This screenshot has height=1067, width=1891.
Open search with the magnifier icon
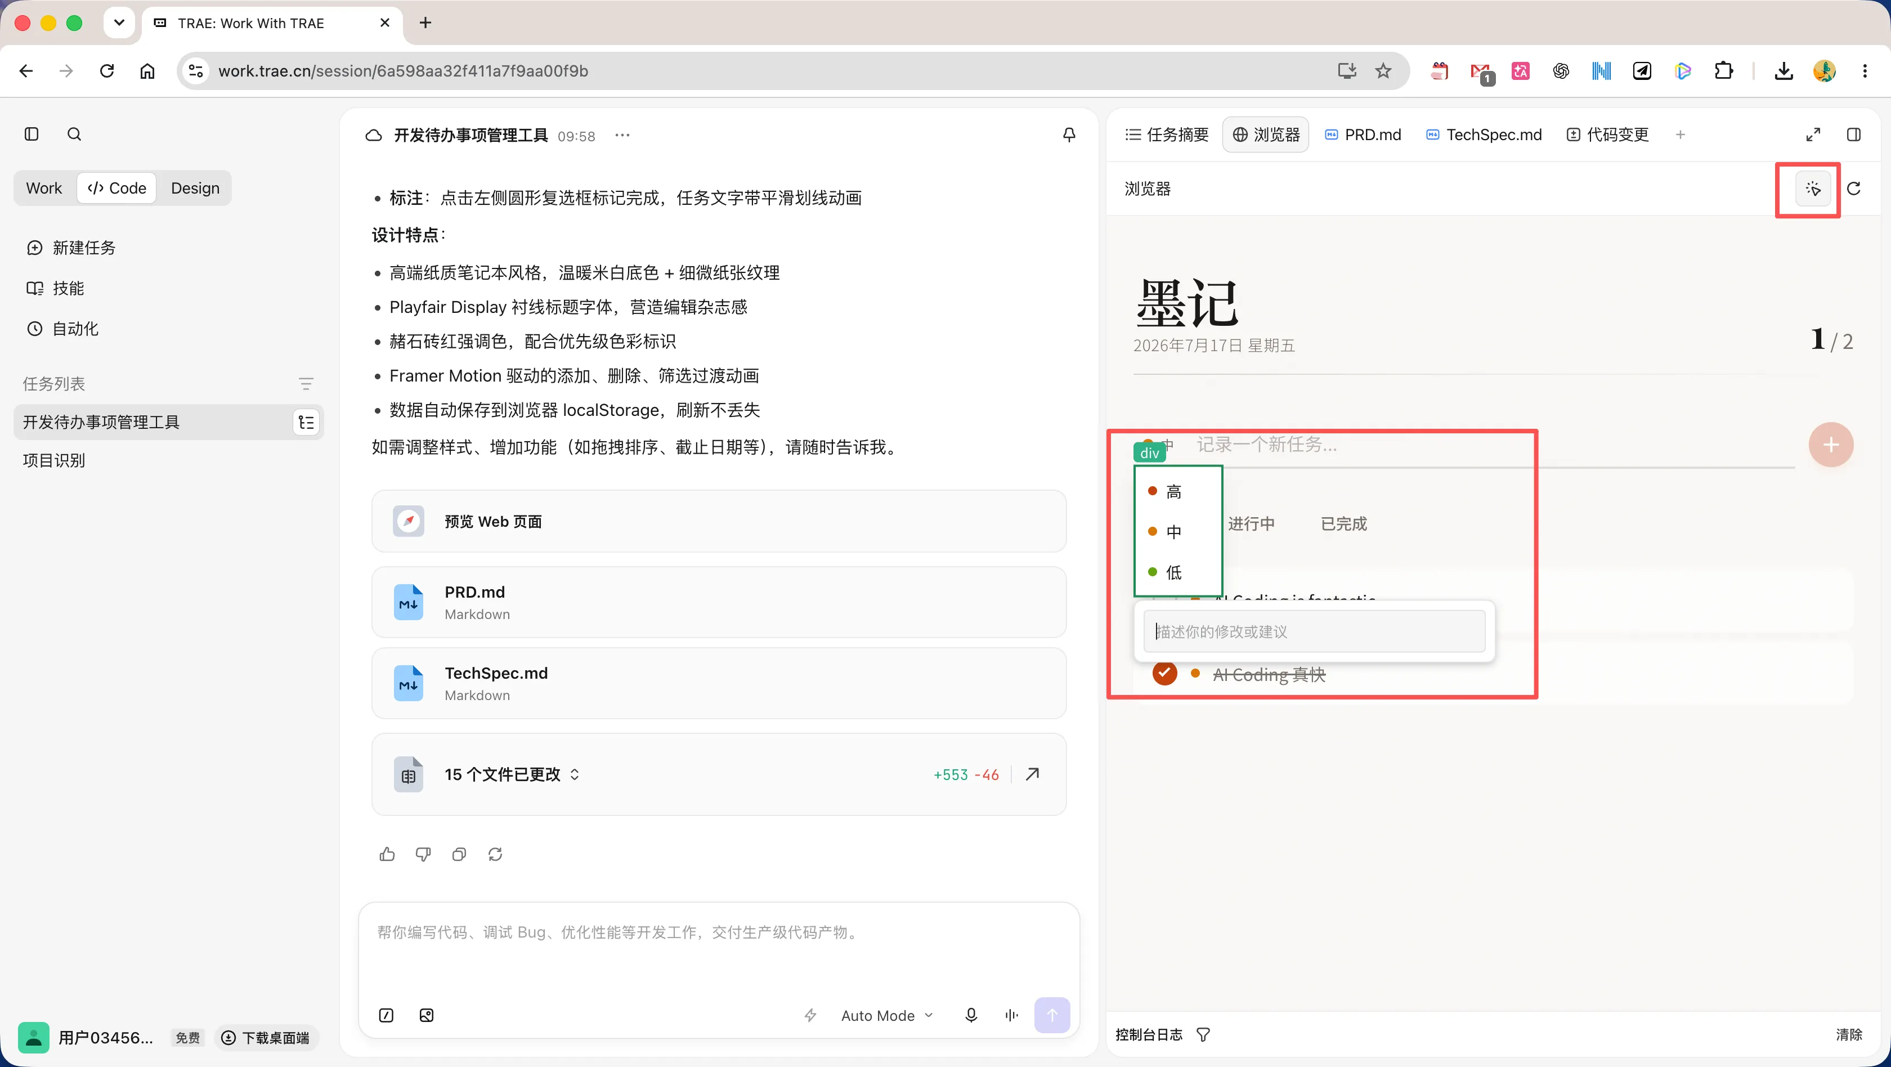tap(74, 135)
